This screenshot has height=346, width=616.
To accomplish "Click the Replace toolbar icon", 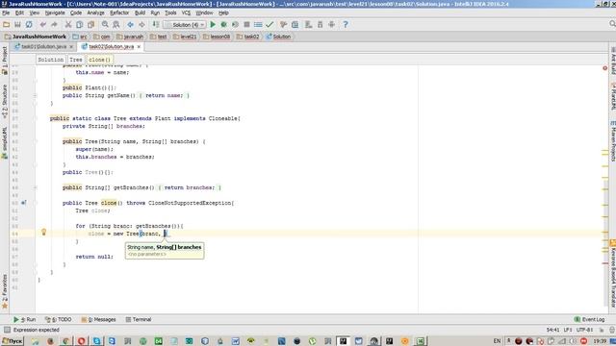I will [116, 24].
